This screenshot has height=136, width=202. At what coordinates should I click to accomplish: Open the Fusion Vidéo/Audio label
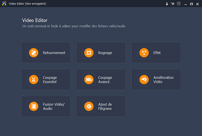54,106
